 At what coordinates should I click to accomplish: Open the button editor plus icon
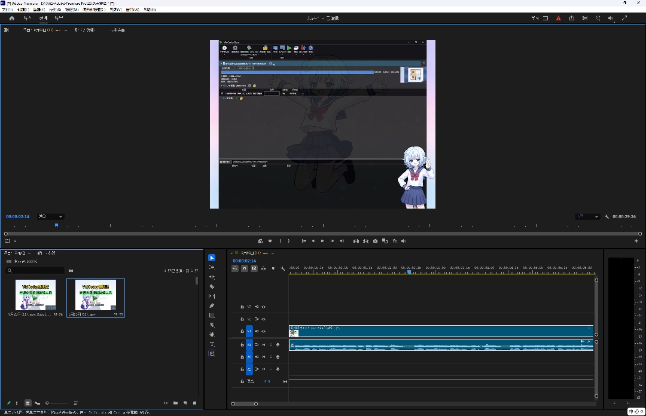[x=636, y=241]
